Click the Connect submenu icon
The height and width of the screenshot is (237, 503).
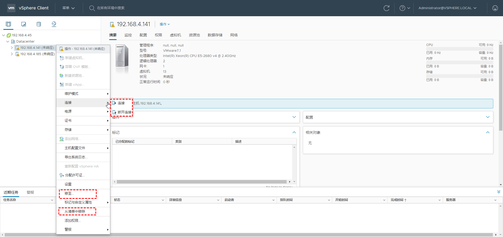[114, 103]
